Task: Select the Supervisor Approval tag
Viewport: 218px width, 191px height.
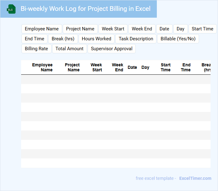Action: [x=112, y=49]
